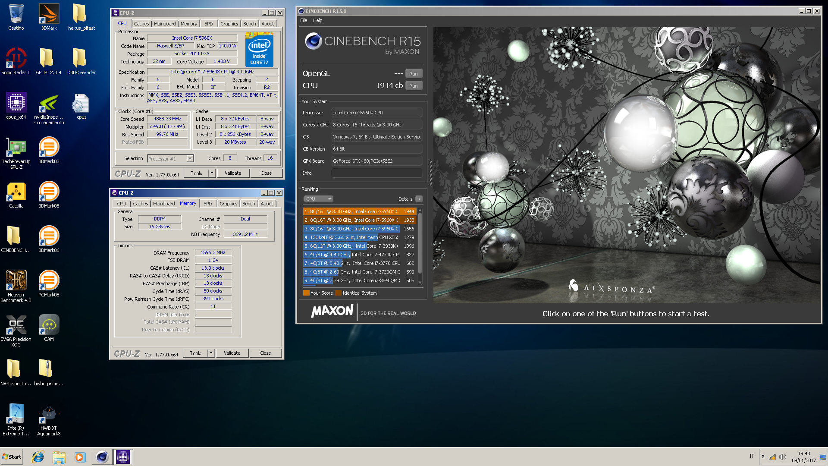Run the CPU benchmark
Screen dimensions: 828x466
(414, 86)
